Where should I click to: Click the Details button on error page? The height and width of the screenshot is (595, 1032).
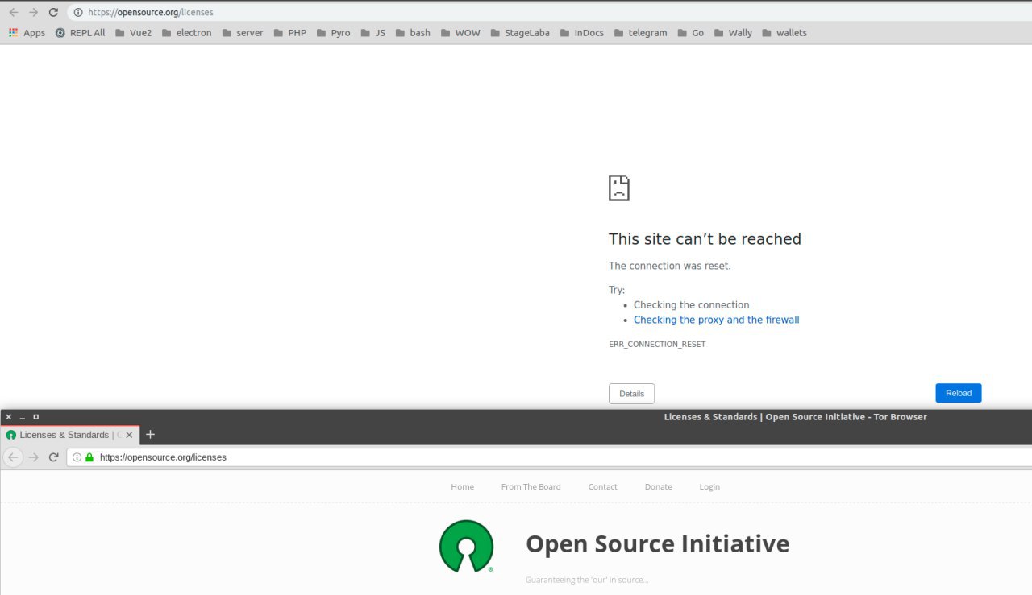point(631,394)
